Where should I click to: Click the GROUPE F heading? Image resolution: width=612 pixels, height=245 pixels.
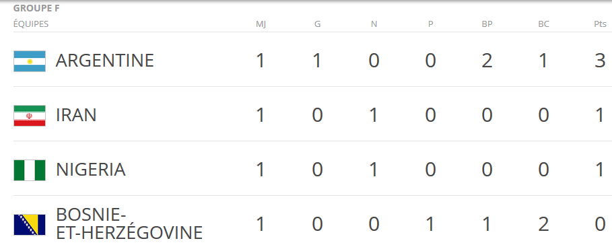(x=36, y=9)
